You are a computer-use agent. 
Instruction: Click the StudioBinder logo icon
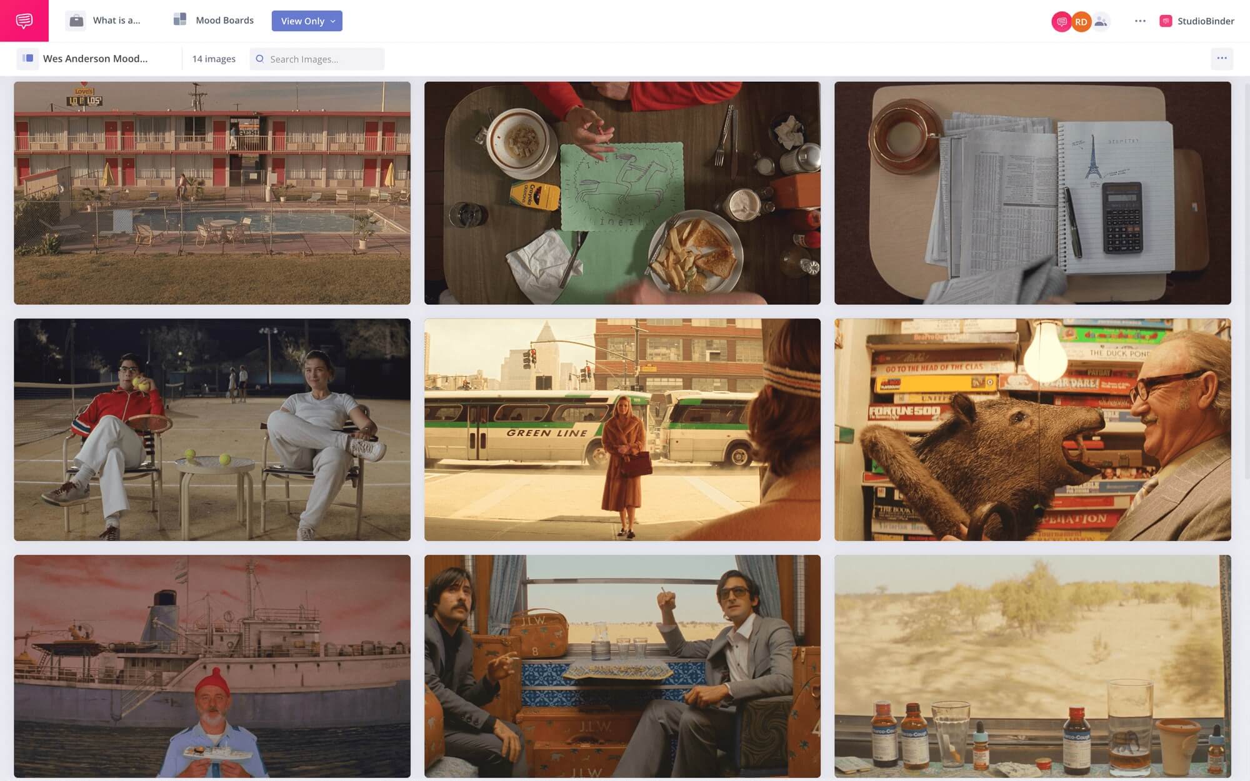click(1166, 21)
